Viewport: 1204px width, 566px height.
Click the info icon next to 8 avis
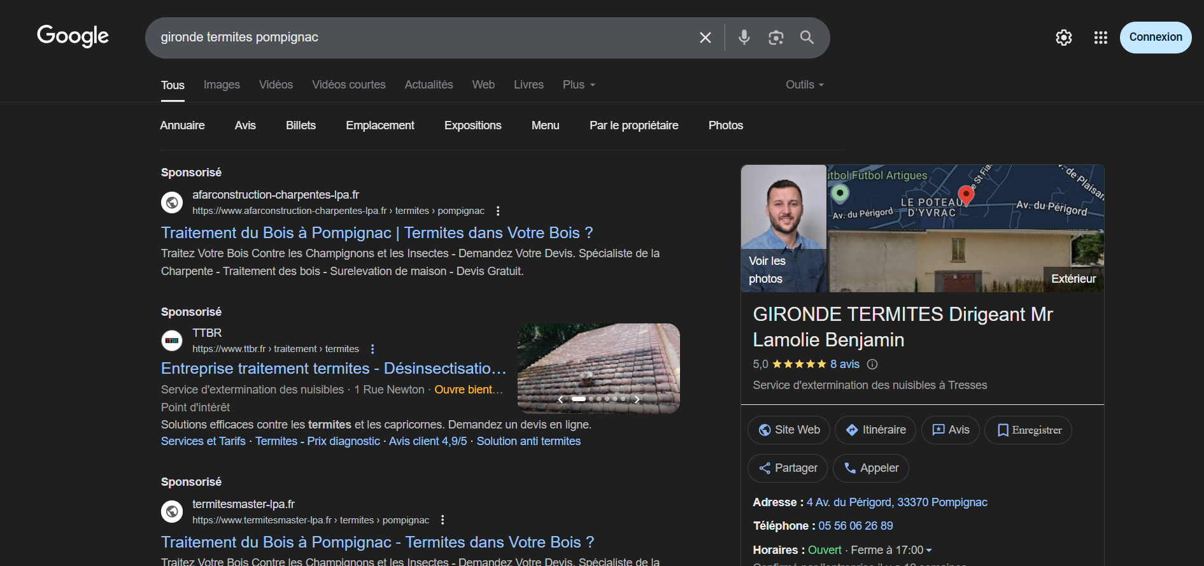(x=872, y=364)
